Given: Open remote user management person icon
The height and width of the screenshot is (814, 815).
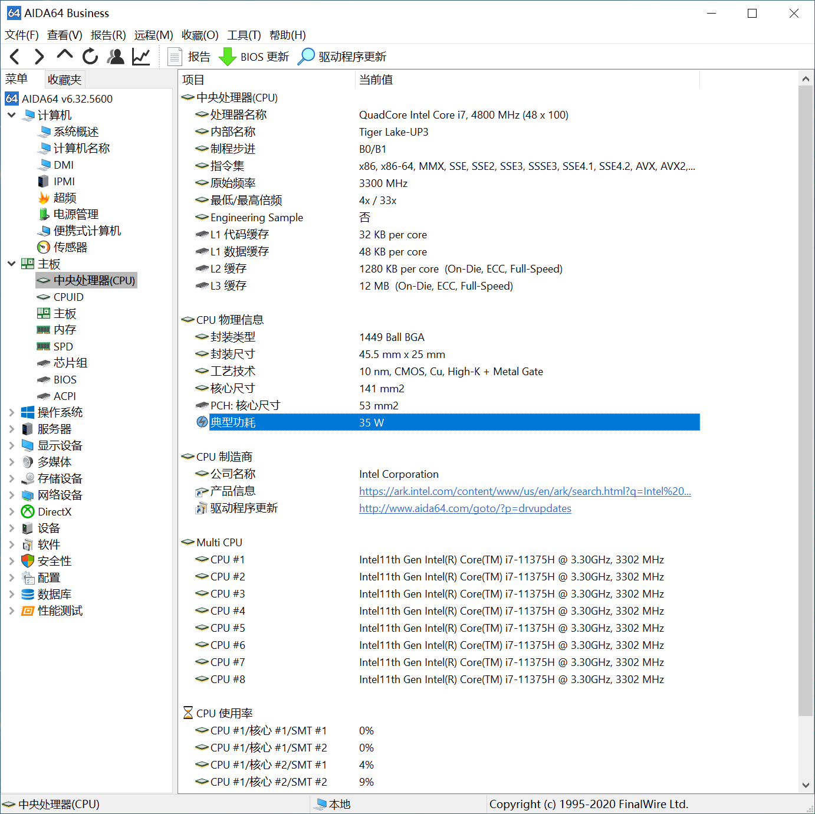Looking at the screenshot, I should [116, 57].
